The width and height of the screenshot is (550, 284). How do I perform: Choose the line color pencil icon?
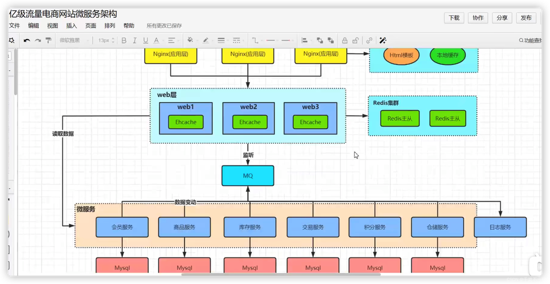(x=206, y=41)
